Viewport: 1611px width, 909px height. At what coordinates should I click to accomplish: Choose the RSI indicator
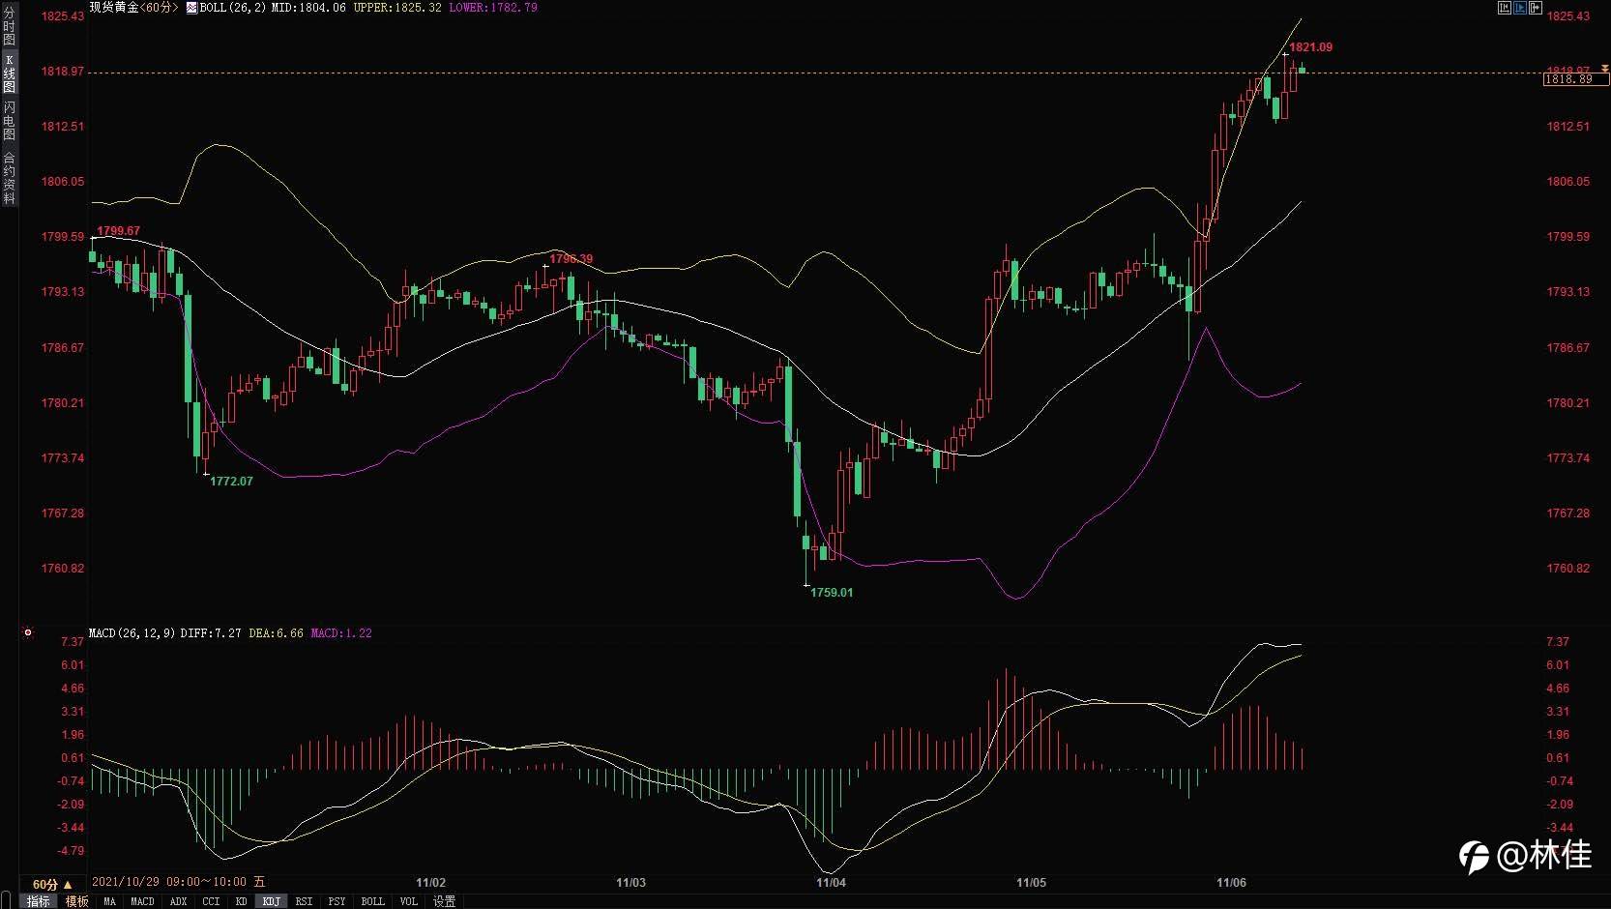point(304,901)
